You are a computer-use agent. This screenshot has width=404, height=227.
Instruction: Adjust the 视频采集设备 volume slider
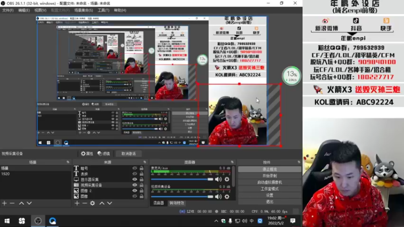click(182, 197)
